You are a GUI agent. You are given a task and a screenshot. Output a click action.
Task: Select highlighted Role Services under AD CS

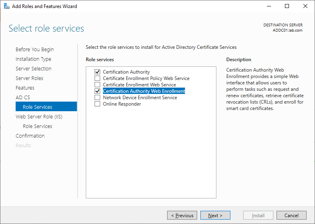[46, 106]
